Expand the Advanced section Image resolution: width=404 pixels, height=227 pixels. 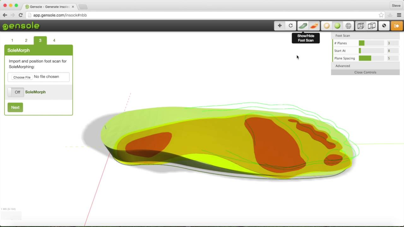coord(365,66)
